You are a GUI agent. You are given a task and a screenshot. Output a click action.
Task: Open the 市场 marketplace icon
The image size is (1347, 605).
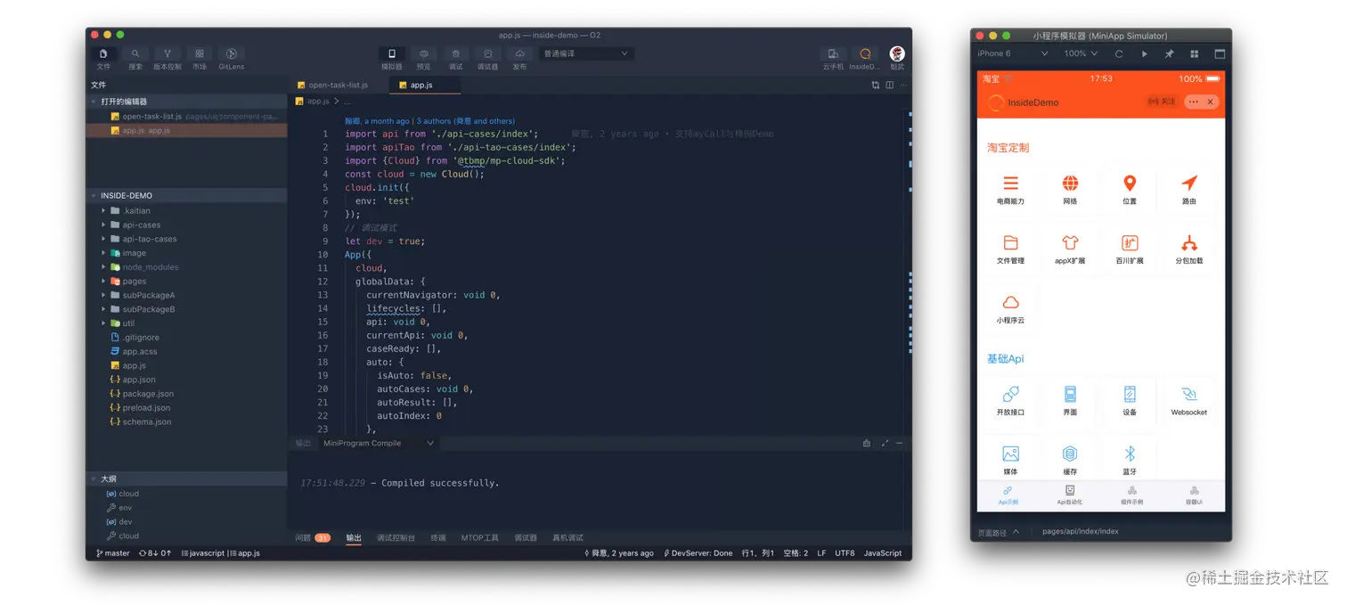pos(200,53)
